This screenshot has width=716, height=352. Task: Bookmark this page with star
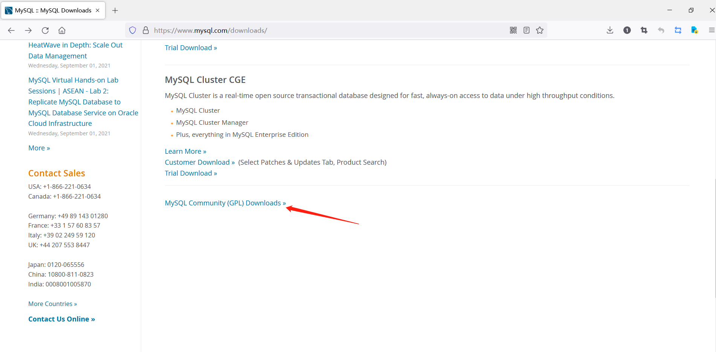coord(540,31)
